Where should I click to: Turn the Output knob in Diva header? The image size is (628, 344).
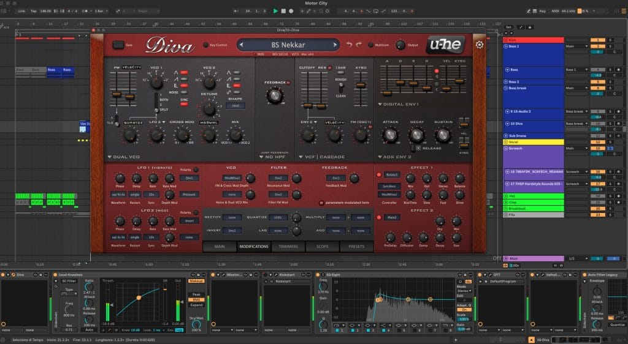point(400,45)
